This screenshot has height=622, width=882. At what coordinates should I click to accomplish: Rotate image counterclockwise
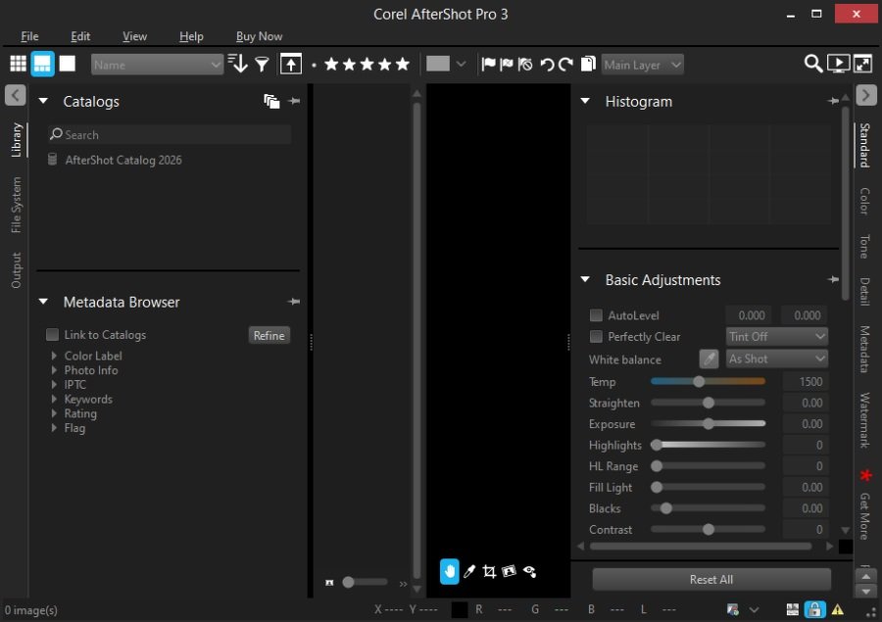click(x=547, y=64)
